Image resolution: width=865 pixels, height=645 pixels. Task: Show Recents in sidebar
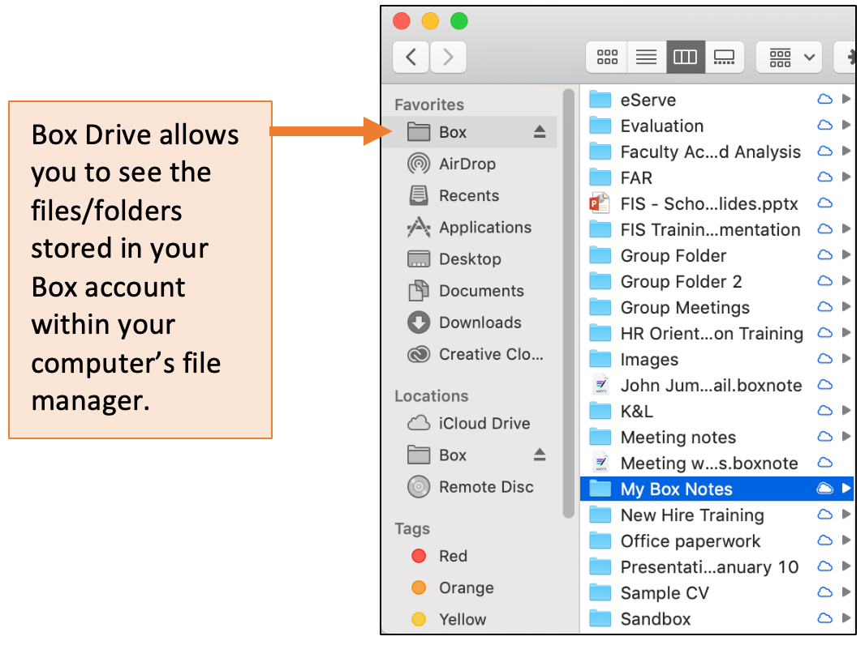point(471,195)
